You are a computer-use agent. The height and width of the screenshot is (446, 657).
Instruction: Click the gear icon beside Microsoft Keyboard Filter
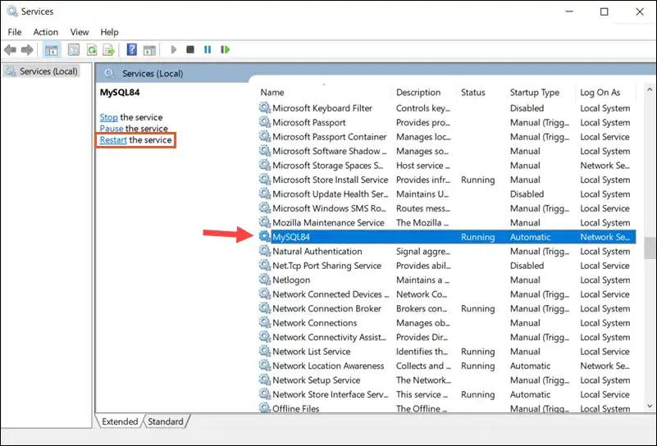point(264,108)
